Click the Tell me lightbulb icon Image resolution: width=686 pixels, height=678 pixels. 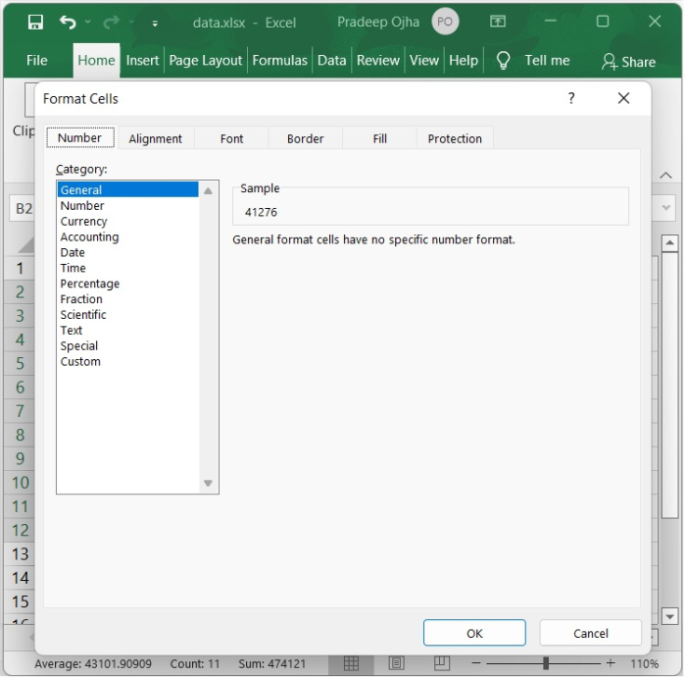pyautogui.click(x=504, y=60)
